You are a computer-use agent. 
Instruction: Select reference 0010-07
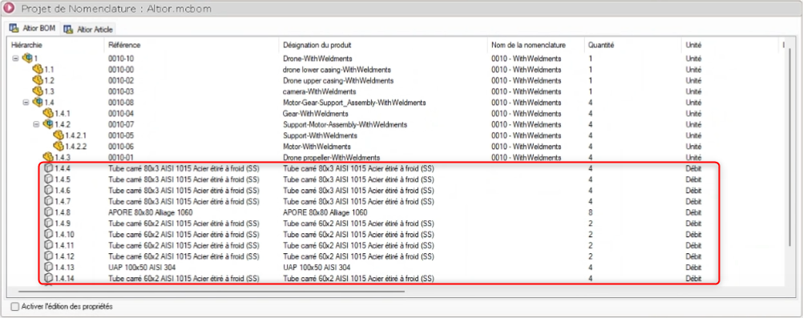[x=121, y=124]
